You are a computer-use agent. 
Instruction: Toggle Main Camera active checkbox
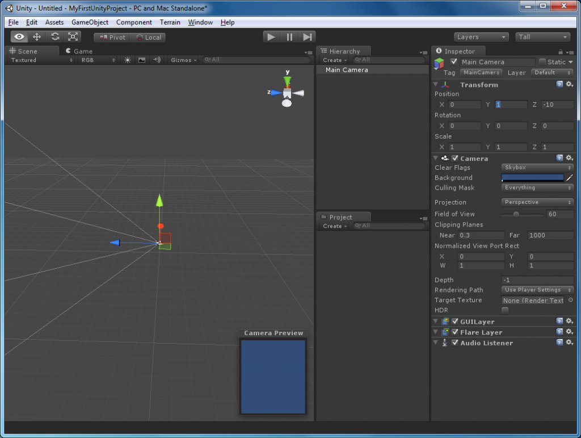click(454, 61)
